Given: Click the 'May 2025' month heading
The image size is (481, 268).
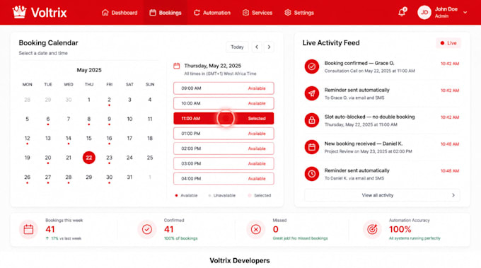Looking at the screenshot, I should pos(89,70).
